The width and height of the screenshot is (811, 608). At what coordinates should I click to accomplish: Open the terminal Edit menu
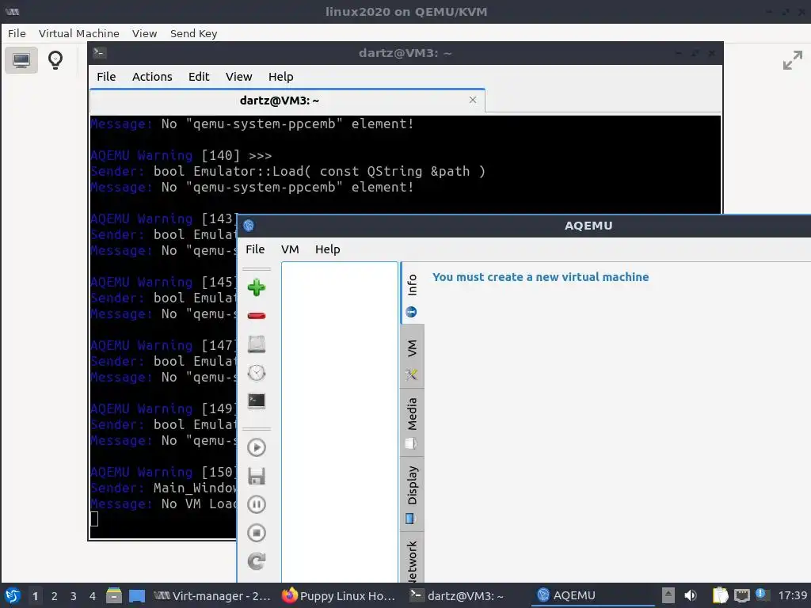pyautogui.click(x=199, y=77)
